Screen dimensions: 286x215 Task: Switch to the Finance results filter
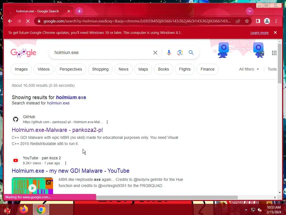point(208,69)
